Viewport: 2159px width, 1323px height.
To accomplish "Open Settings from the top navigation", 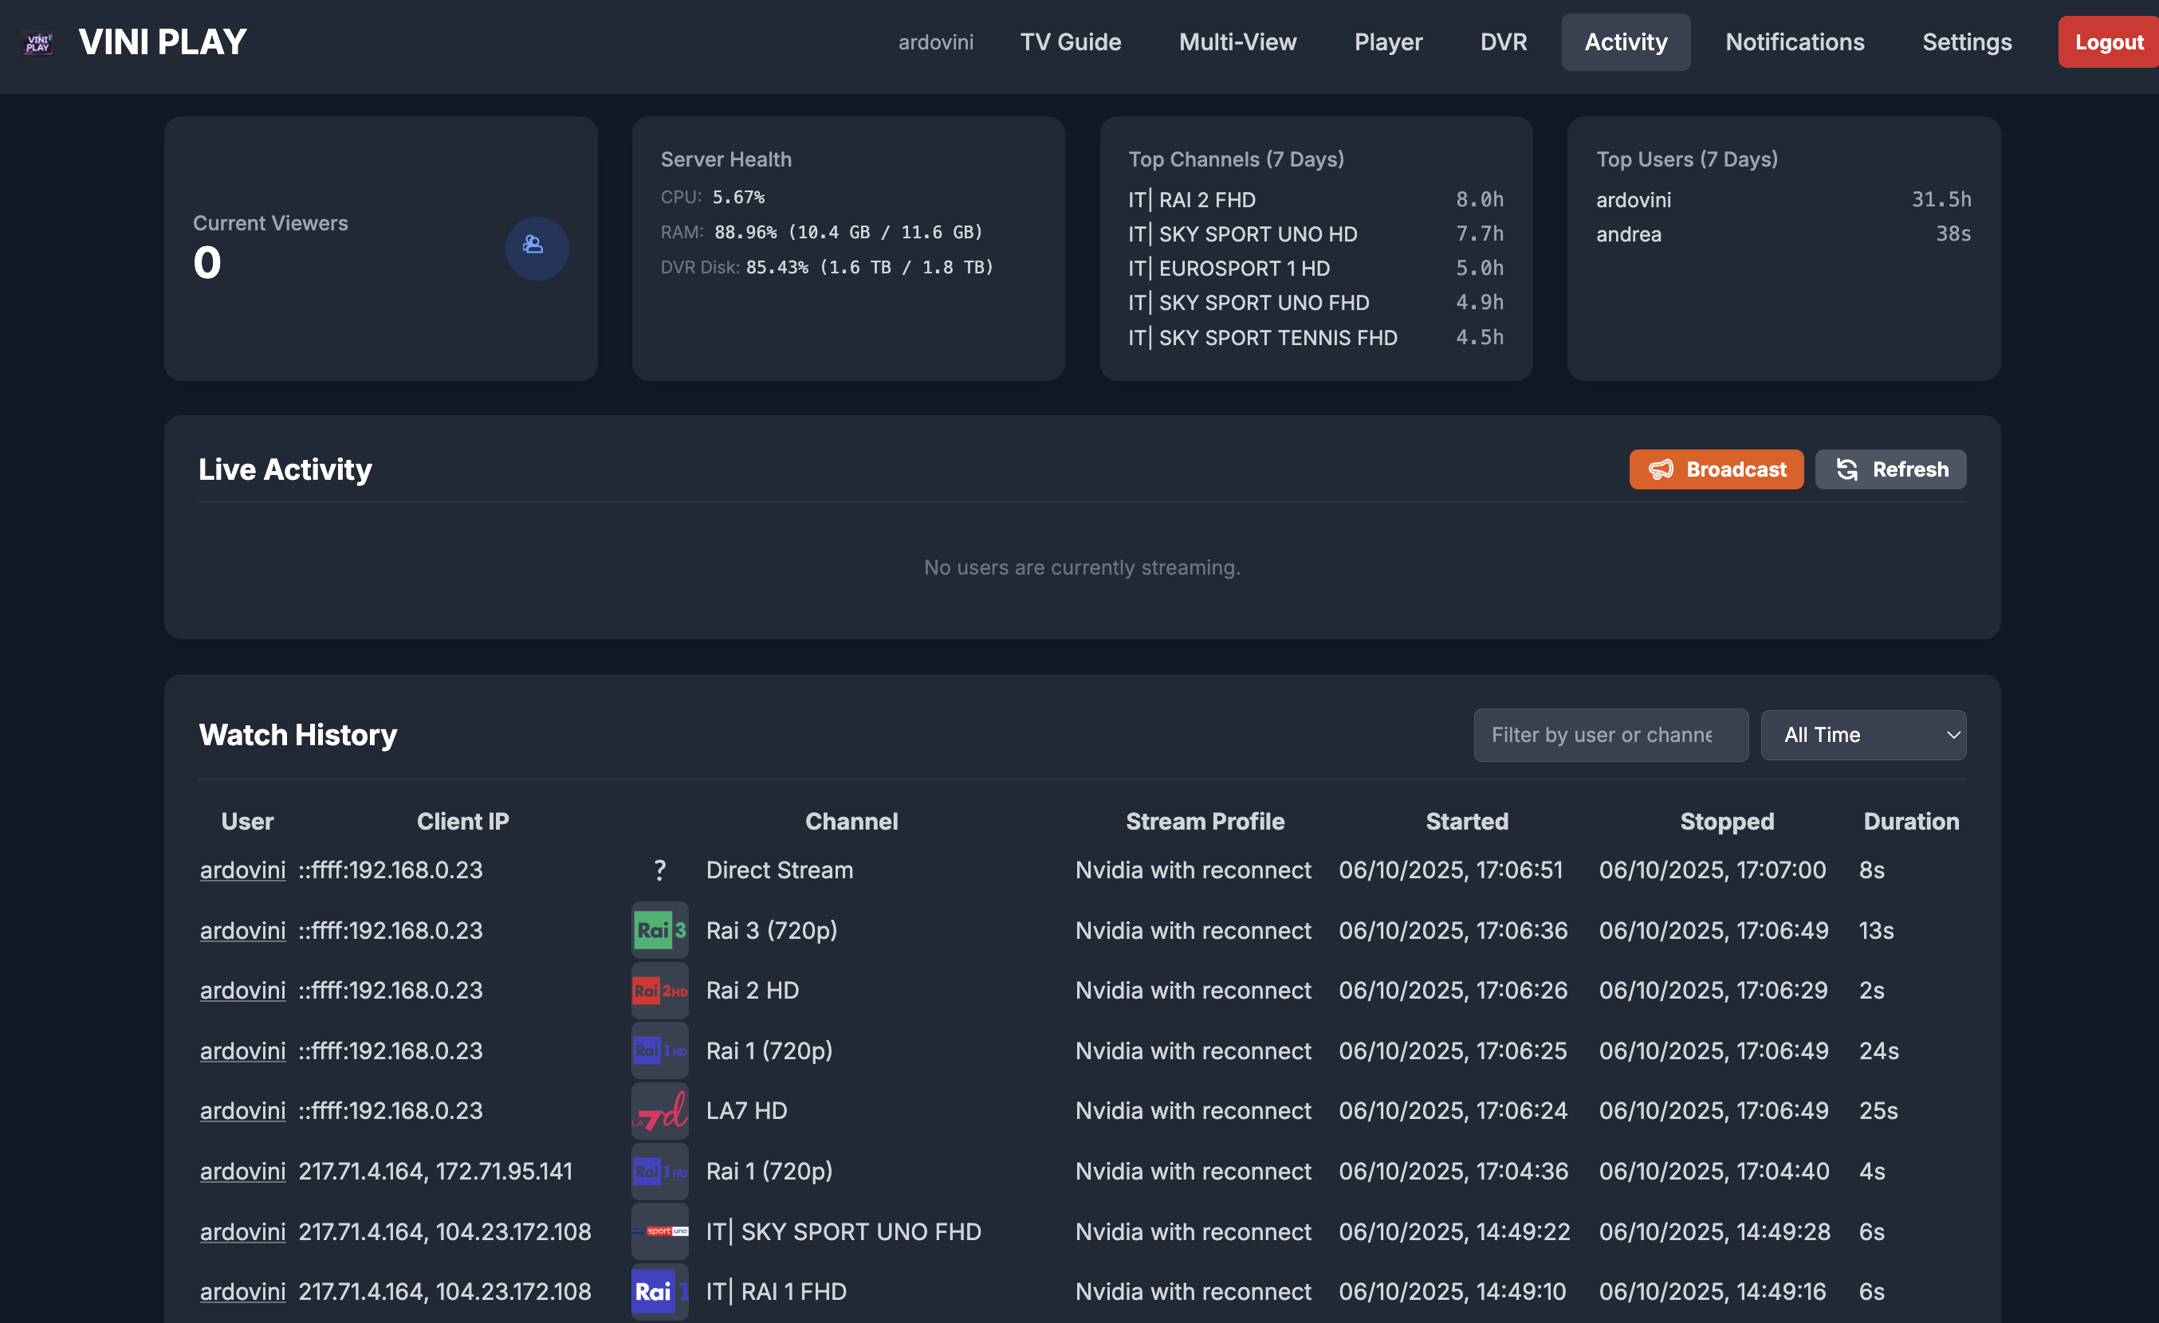I will point(1966,42).
